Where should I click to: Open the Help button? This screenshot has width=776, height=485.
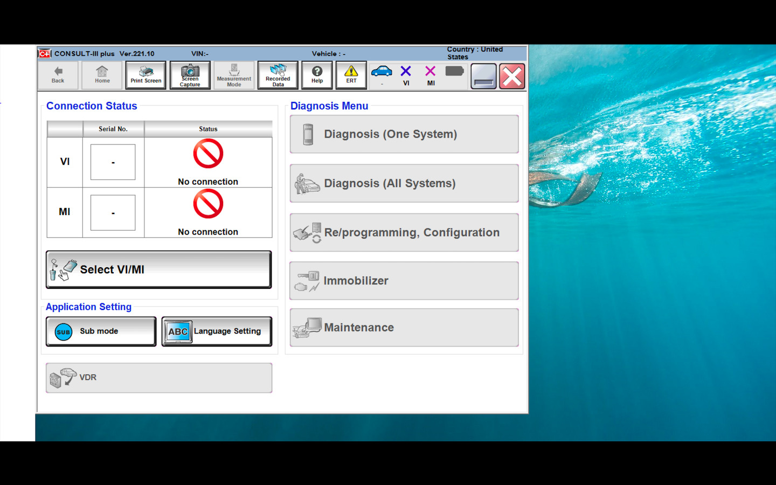(317, 75)
